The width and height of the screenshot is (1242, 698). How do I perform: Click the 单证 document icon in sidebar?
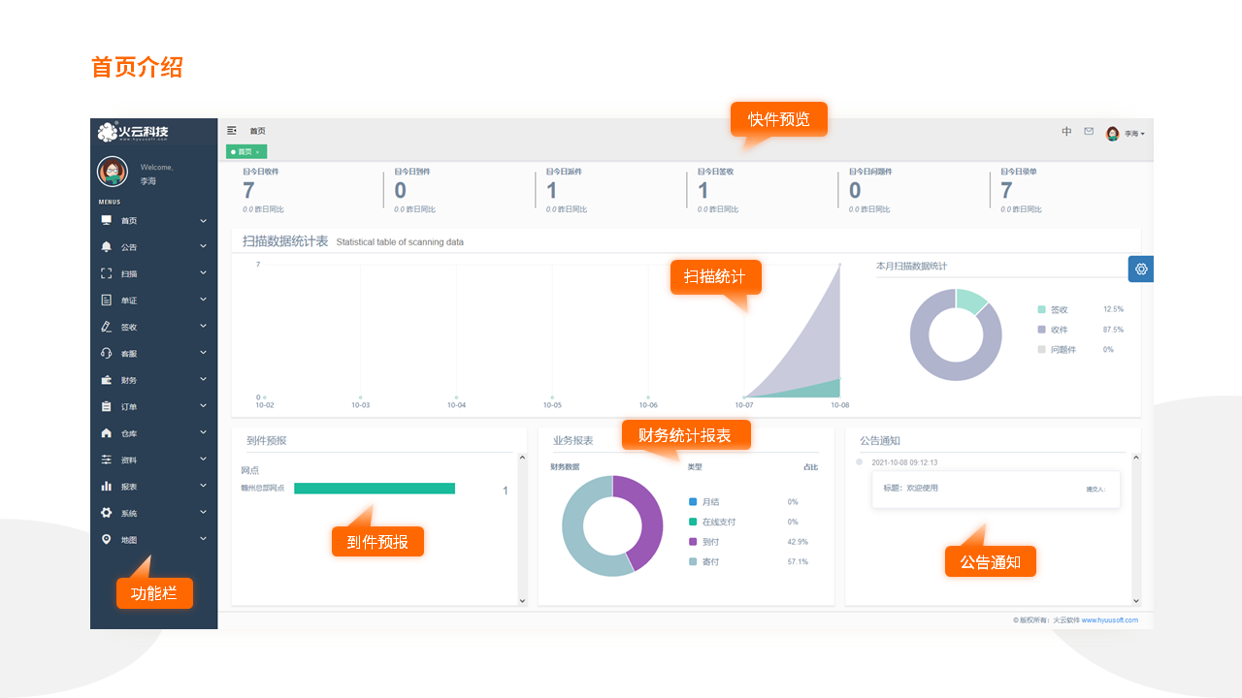coord(107,301)
